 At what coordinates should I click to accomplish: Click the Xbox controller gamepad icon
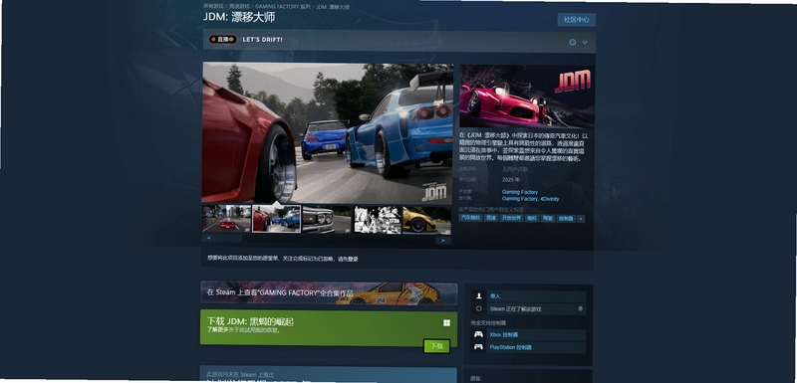[478, 335]
